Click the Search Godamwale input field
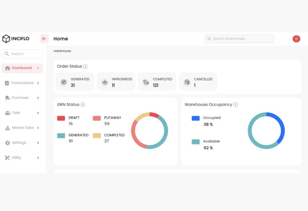The image size is (308, 211). click(239, 39)
